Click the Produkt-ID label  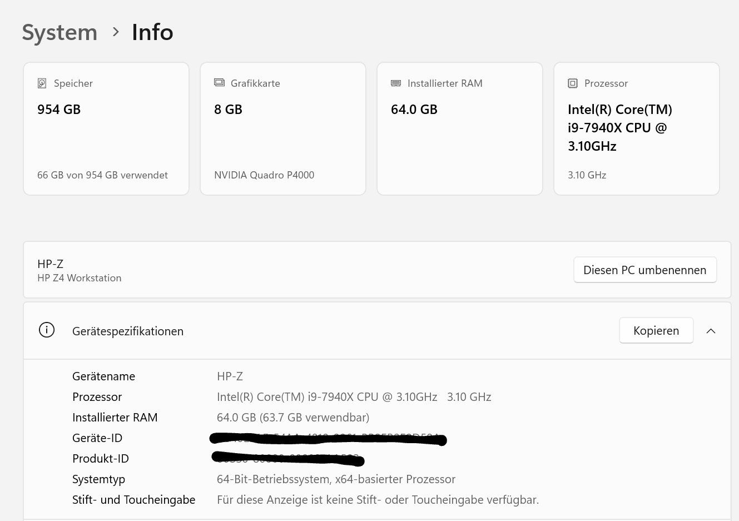(101, 459)
